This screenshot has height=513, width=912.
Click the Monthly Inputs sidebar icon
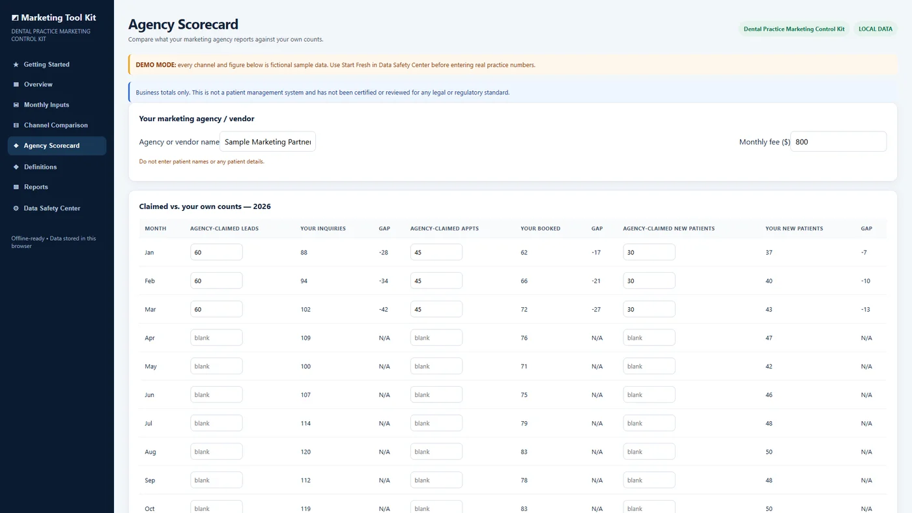(16, 105)
